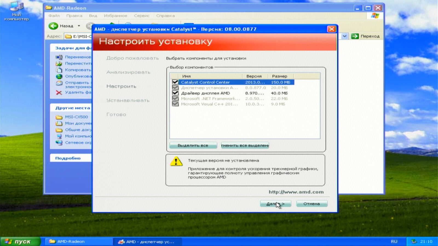The width and height of the screenshot is (438, 246).
Task: Click the Далее next button
Action: pyautogui.click(x=275, y=204)
